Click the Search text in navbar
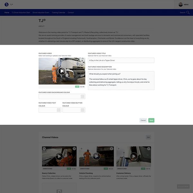Viewport: 193px width, 193px height. (x=182, y=13)
